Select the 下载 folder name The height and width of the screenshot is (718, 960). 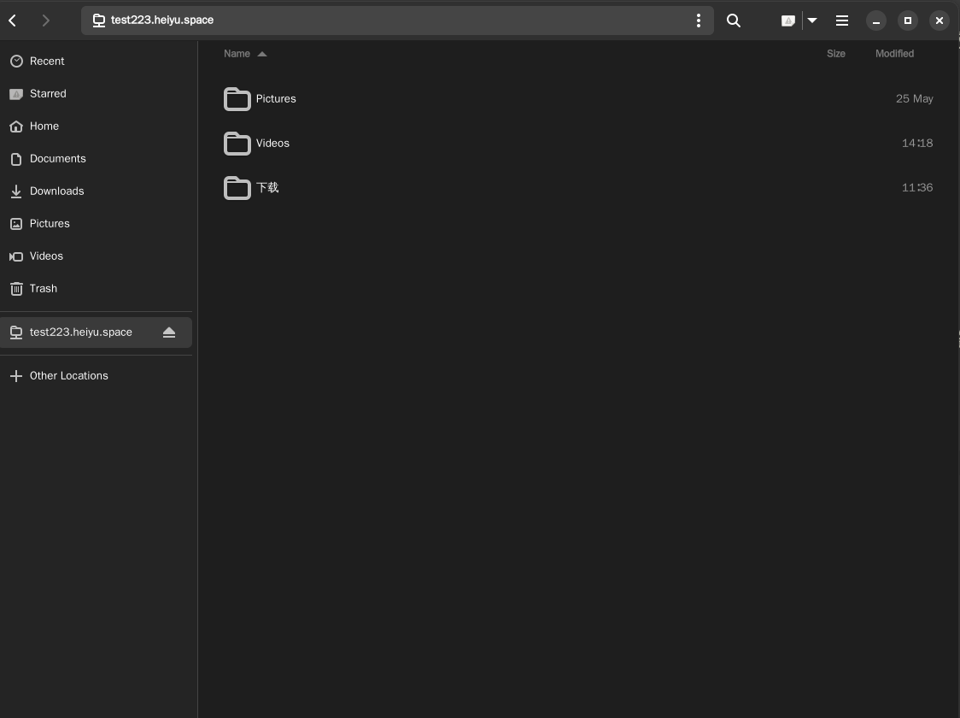click(x=267, y=187)
